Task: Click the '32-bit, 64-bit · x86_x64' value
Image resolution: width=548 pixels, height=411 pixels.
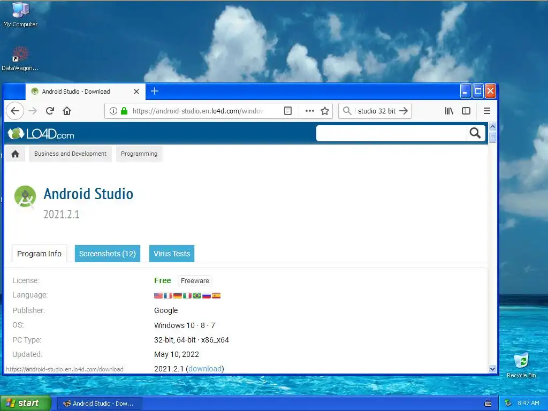Action: click(x=192, y=340)
